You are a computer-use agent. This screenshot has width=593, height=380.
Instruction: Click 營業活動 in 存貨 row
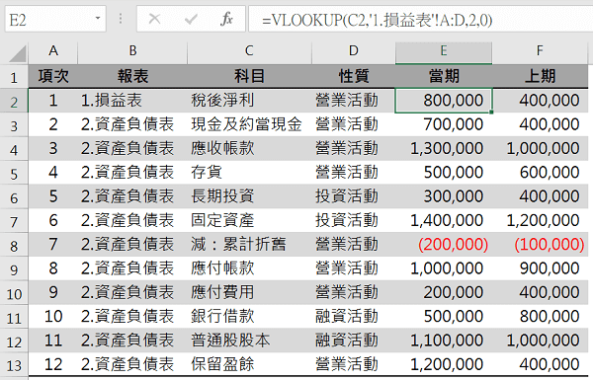pyautogui.click(x=354, y=173)
